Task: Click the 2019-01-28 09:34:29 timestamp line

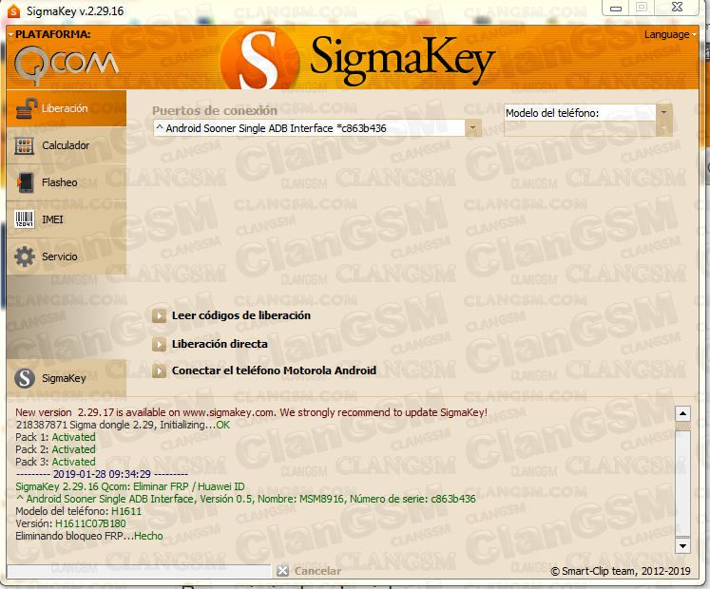Action: tap(102, 474)
